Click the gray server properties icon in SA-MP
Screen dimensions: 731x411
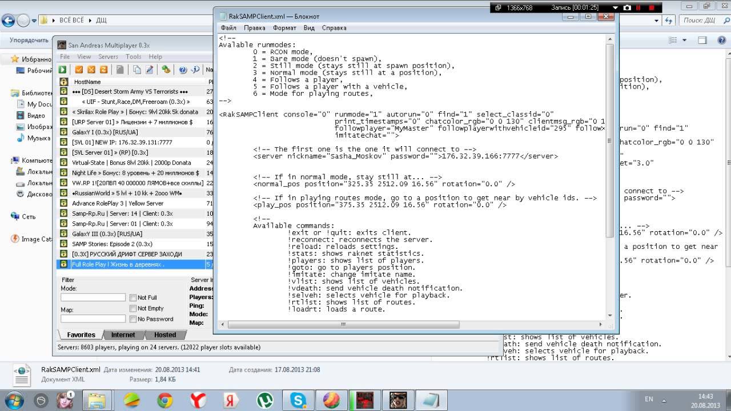point(121,70)
